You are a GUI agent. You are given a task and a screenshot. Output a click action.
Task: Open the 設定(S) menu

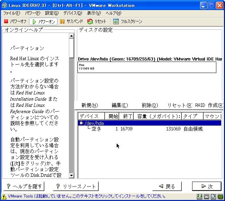pyautogui.click(x=52, y=13)
